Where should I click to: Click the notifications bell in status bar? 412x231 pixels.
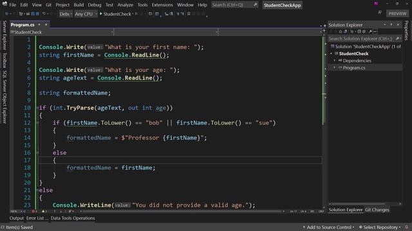pyautogui.click(x=407, y=227)
